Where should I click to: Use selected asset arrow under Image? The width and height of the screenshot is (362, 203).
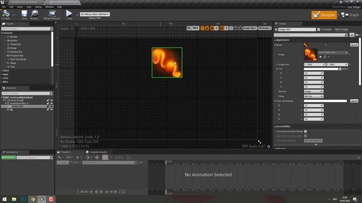tap(321, 56)
